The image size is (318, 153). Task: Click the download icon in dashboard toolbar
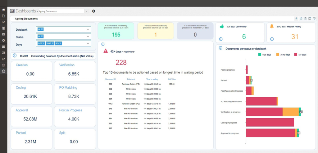pos(296,19)
